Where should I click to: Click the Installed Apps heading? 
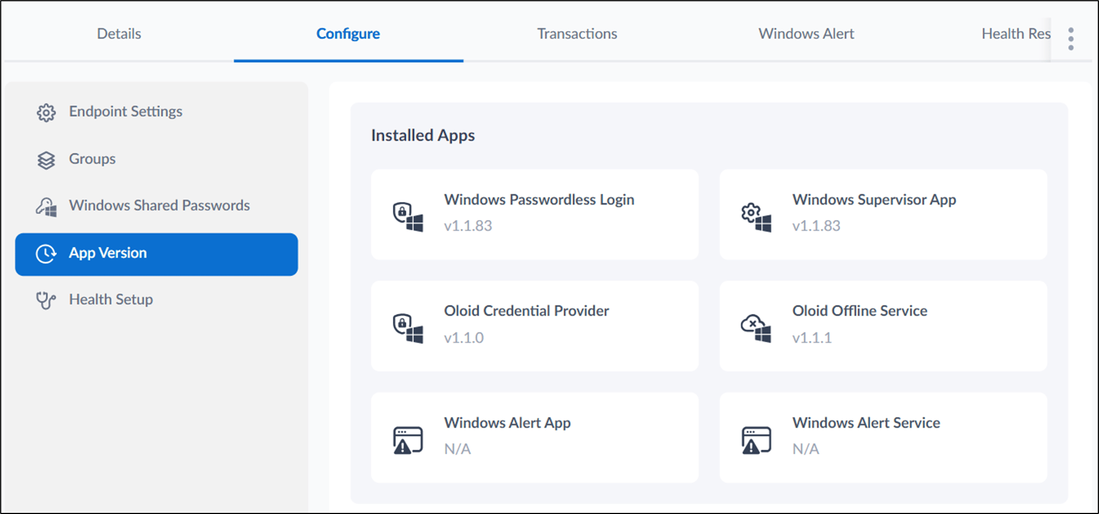click(x=423, y=135)
